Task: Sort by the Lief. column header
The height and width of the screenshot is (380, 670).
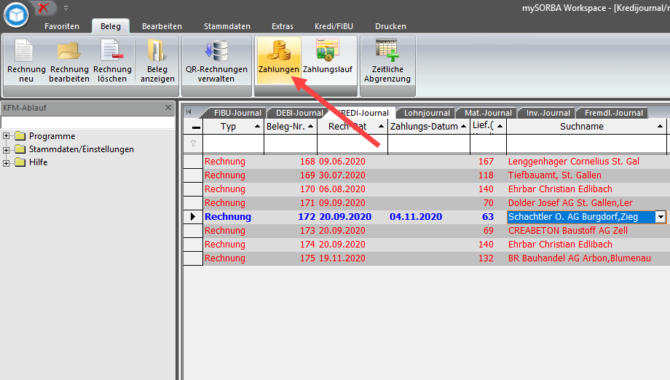Action: 488,127
